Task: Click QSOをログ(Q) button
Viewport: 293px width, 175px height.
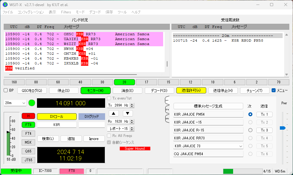Action: click(32, 90)
